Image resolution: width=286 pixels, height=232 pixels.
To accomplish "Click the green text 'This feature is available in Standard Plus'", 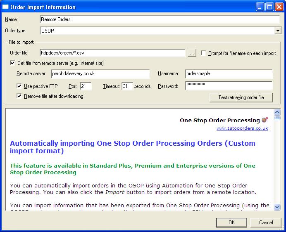I will (x=71, y=166).
